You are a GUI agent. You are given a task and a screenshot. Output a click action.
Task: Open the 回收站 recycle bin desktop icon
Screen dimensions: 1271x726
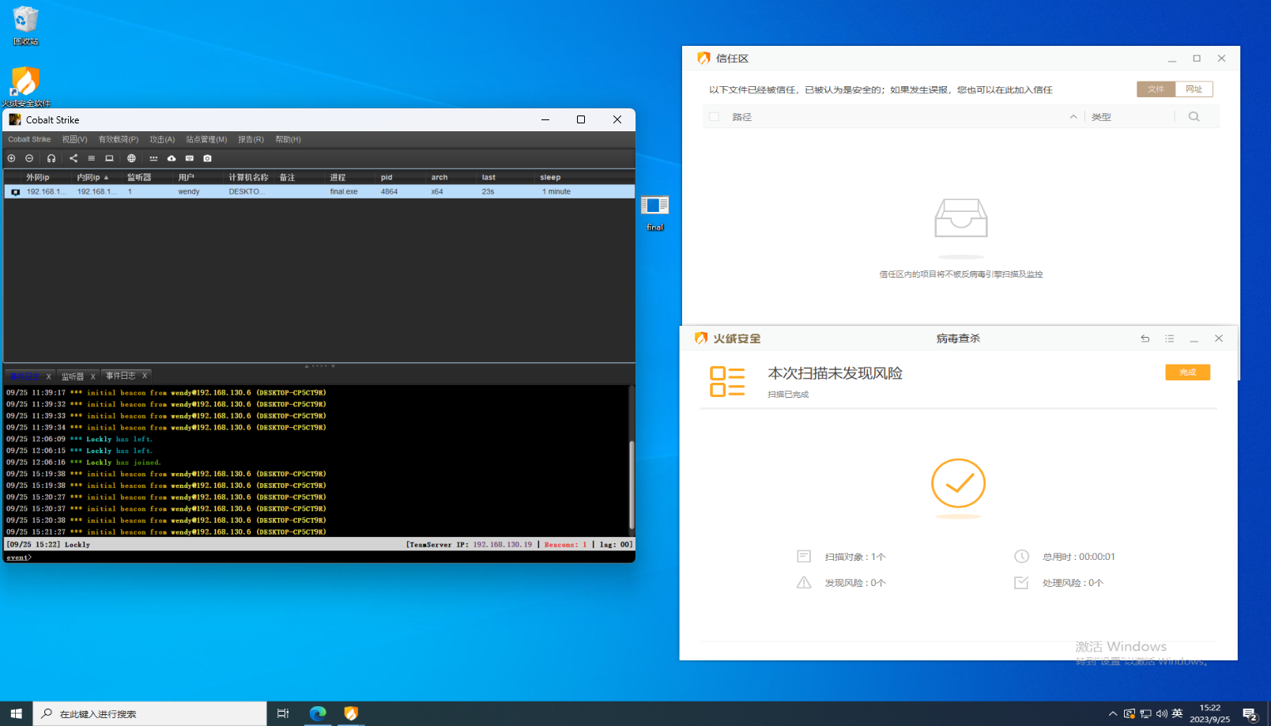click(25, 26)
